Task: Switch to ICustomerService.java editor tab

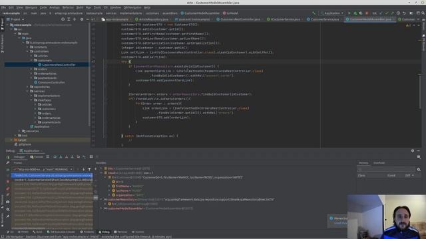Action: click(286, 19)
